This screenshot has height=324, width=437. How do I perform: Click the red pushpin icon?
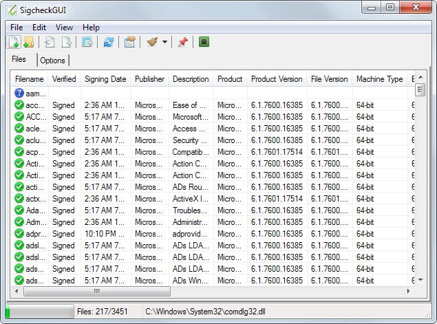click(x=183, y=43)
